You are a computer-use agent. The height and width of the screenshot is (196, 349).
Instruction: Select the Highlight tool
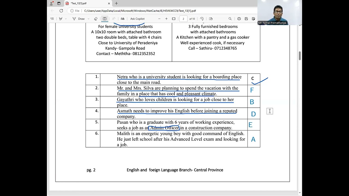pos(61,19)
